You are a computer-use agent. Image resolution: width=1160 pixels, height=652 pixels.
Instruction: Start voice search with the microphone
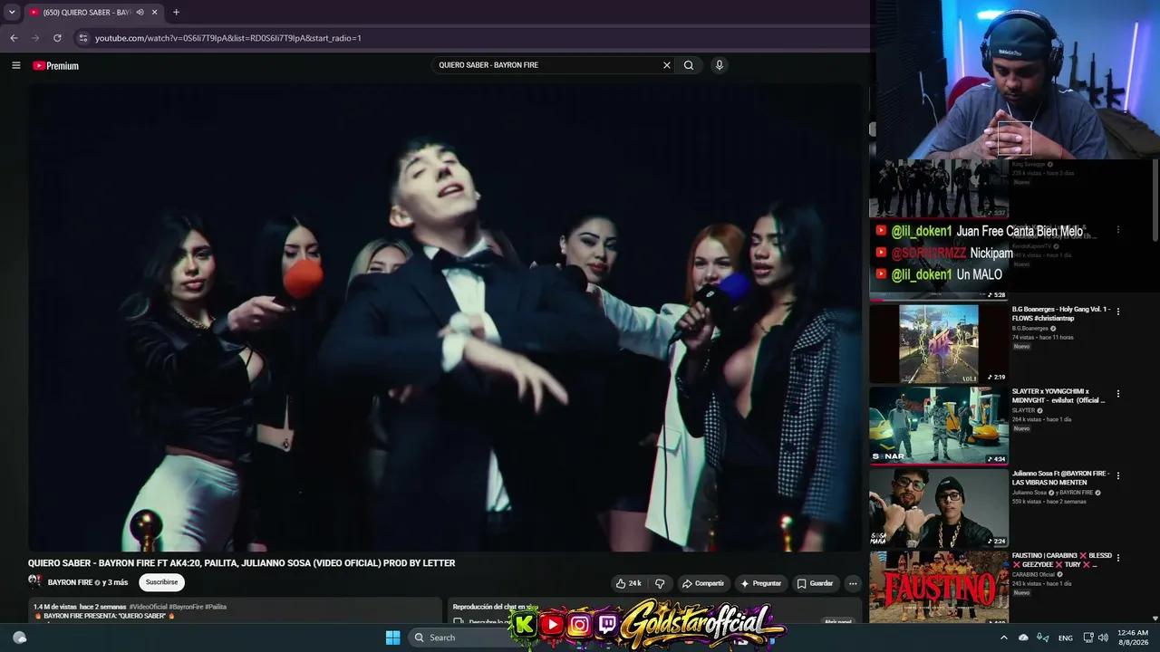pos(719,65)
